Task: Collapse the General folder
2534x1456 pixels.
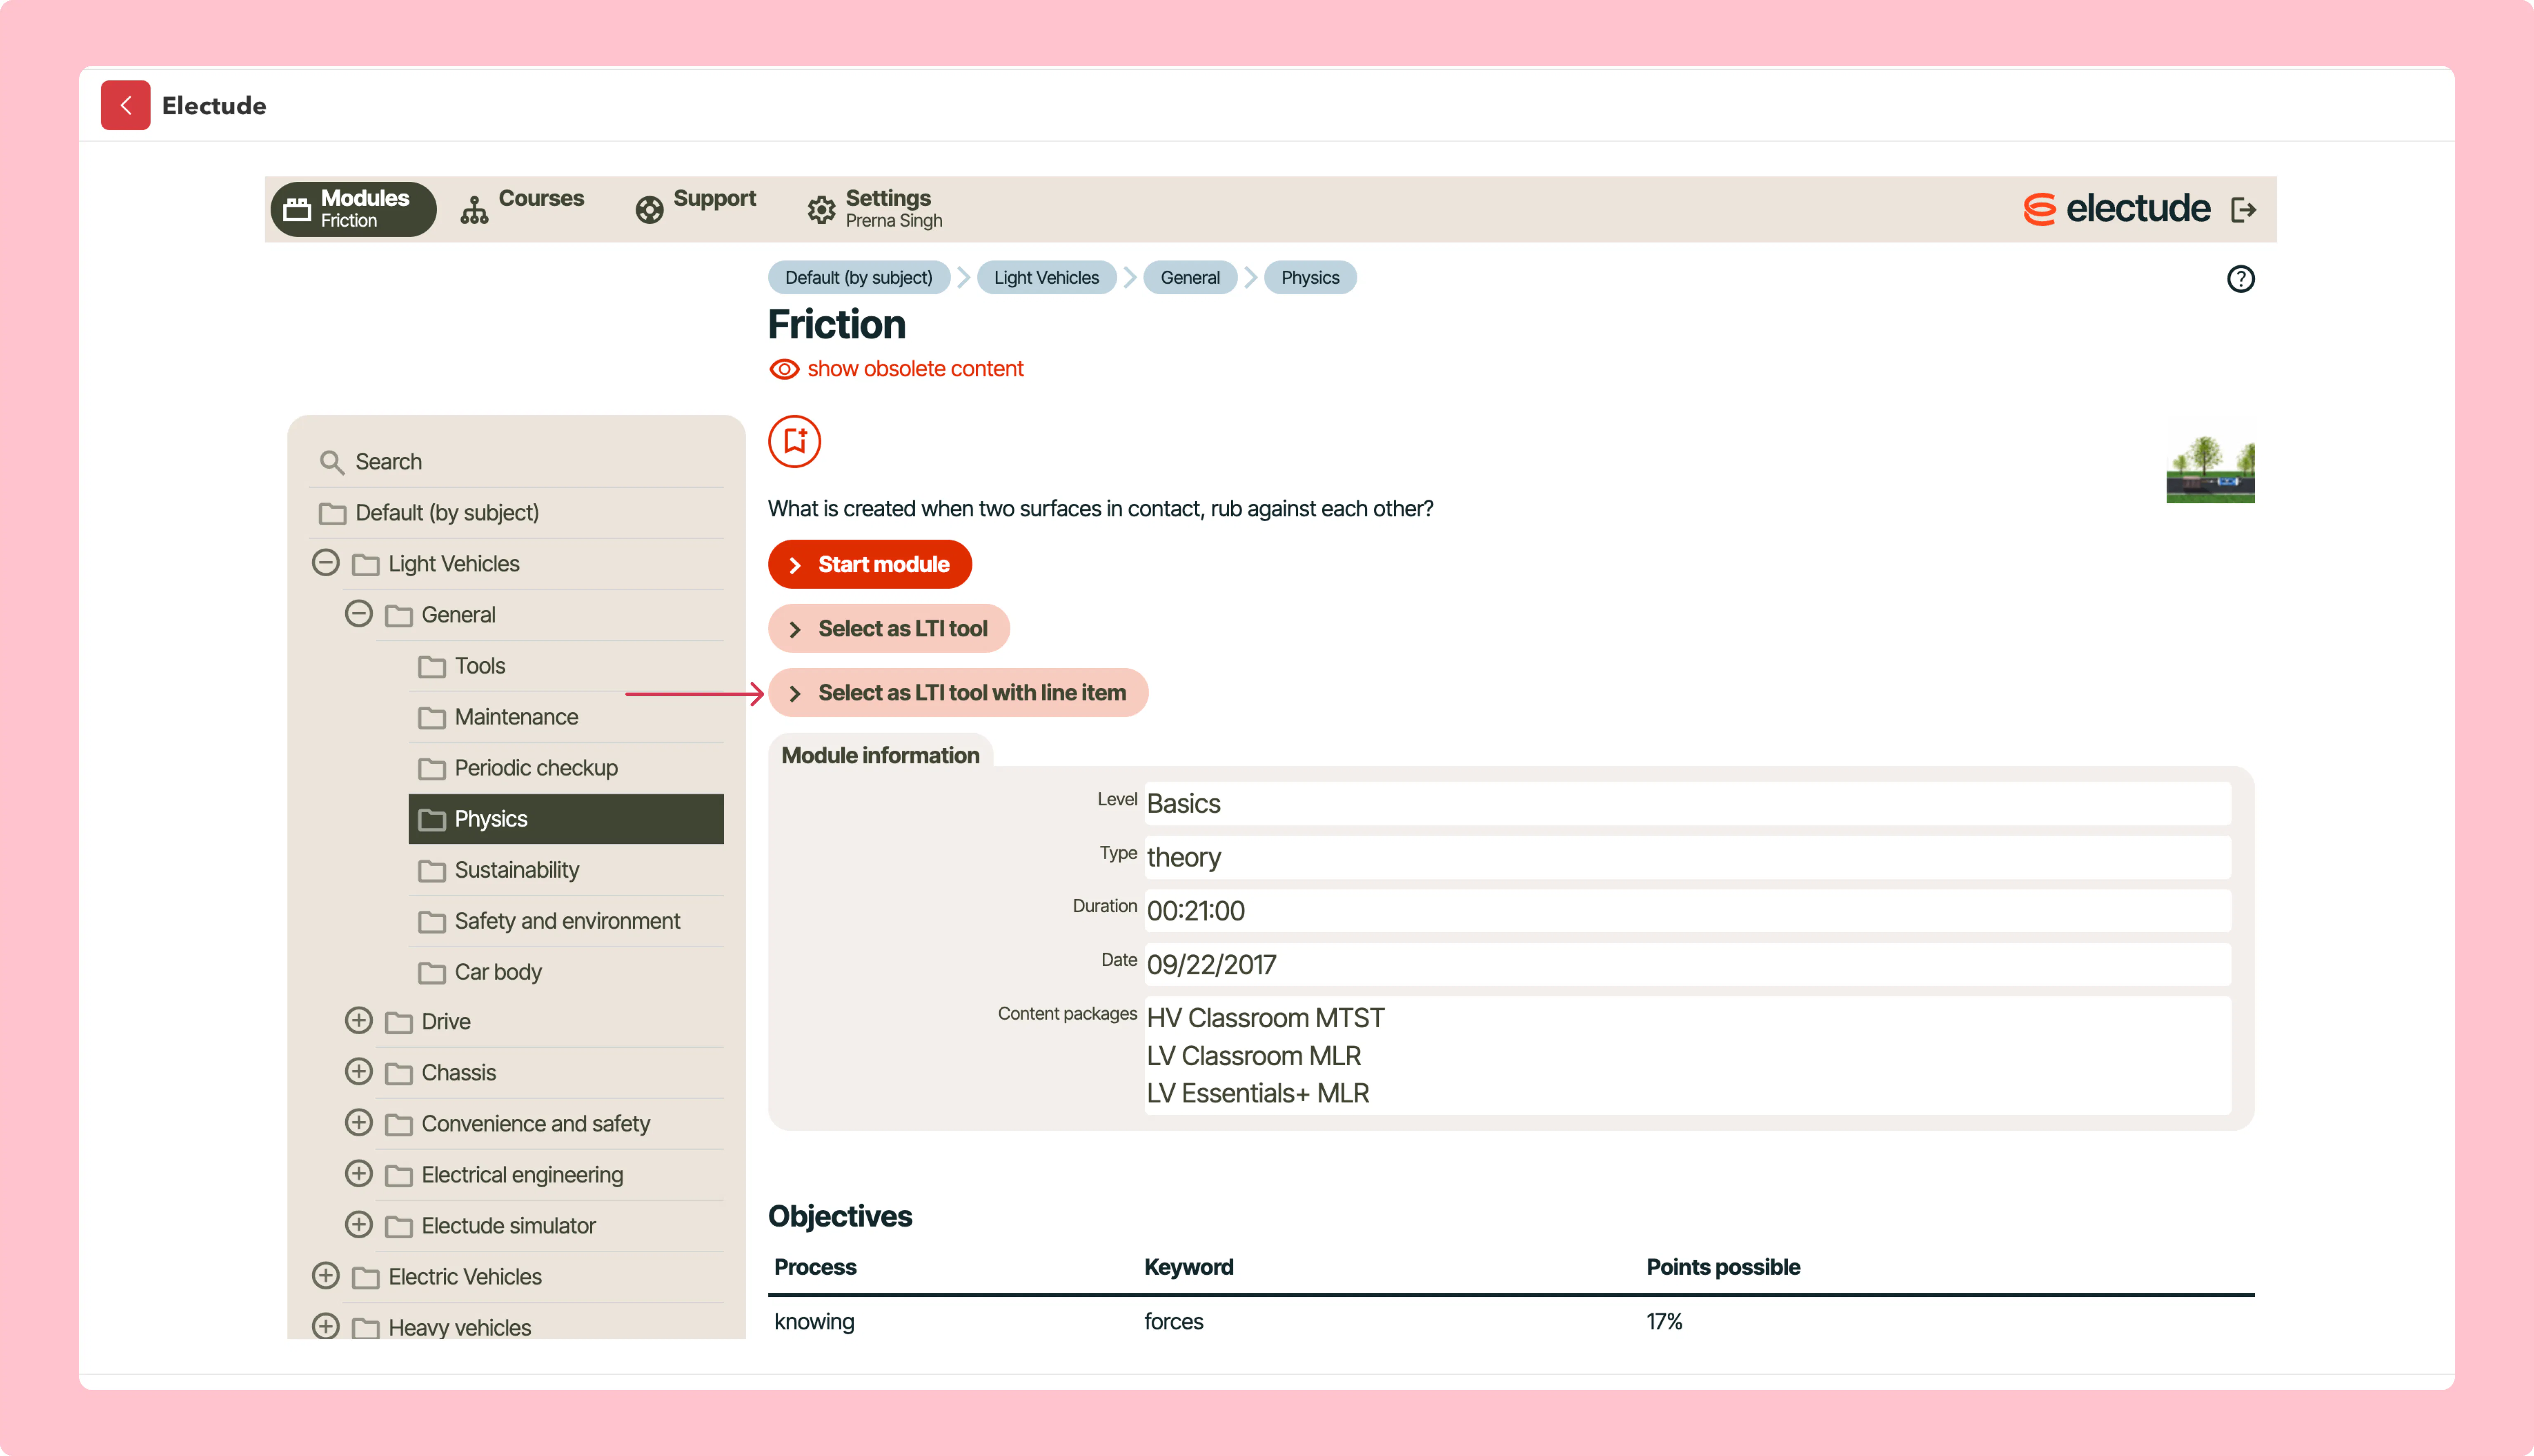Action: coord(358,614)
